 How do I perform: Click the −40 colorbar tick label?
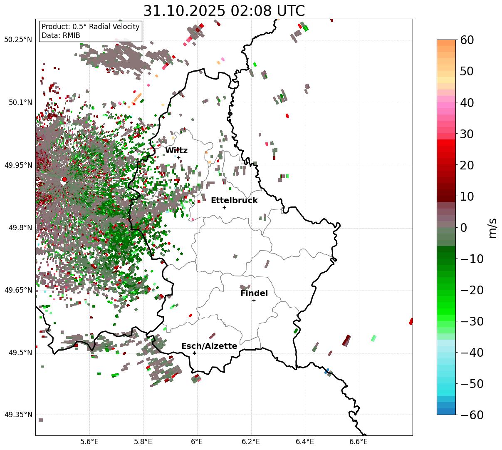(x=471, y=352)
